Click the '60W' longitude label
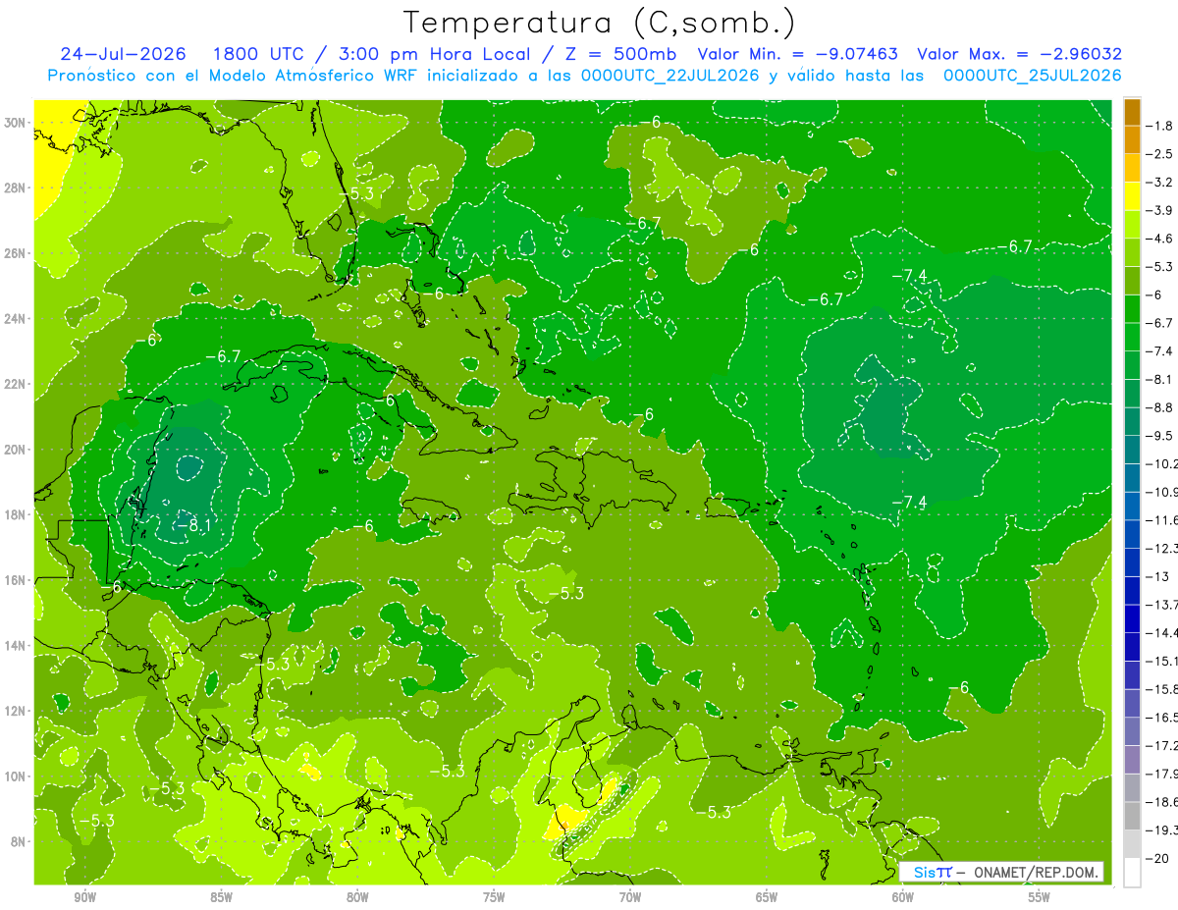This screenshot has width=1178, height=910. pyautogui.click(x=903, y=897)
